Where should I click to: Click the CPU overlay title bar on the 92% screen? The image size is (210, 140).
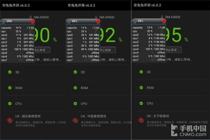pos(83,21)
